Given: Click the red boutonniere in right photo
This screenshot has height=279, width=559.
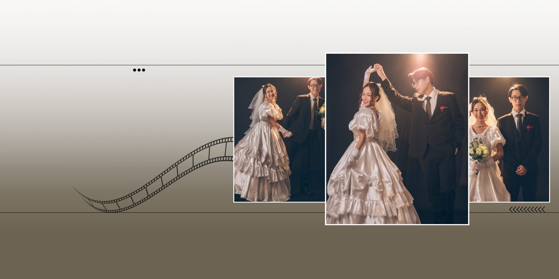Looking at the screenshot, I should (x=528, y=128).
